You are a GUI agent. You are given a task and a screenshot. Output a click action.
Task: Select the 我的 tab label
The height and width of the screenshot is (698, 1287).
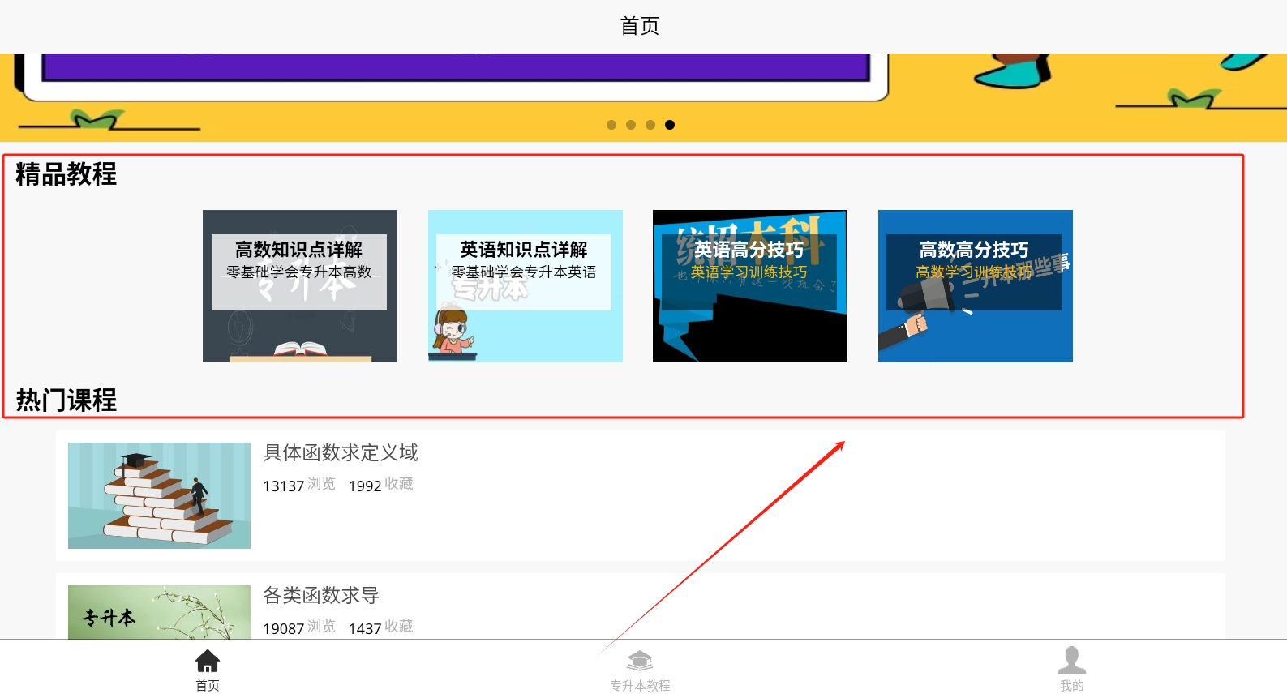(x=1071, y=686)
